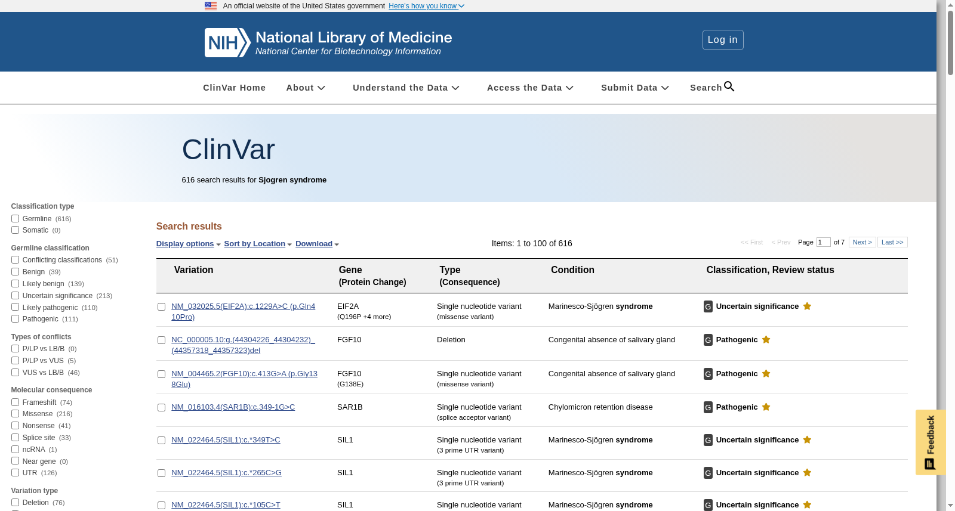Check the P/LP vs VUS conflict filter

15,361
